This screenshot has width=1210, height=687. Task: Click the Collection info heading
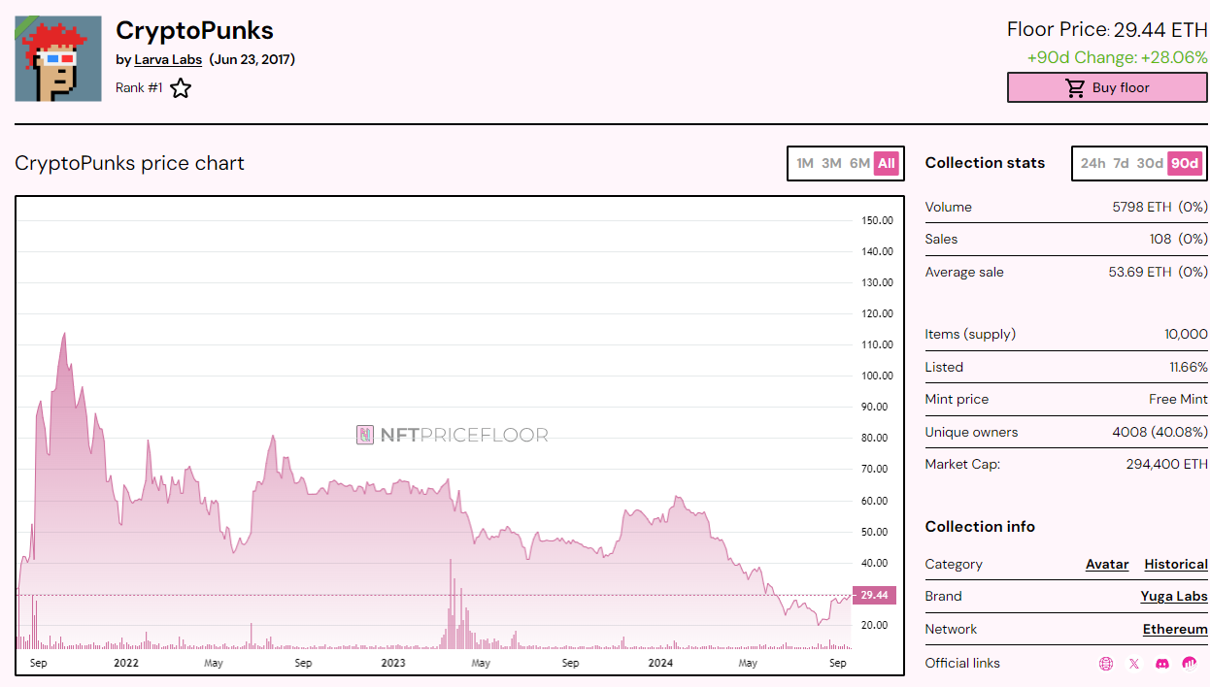pos(980,526)
